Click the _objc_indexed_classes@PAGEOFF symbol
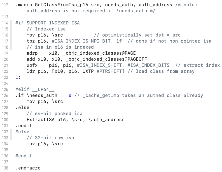The width and height of the screenshot is (222, 172). click(x=107, y=59)
